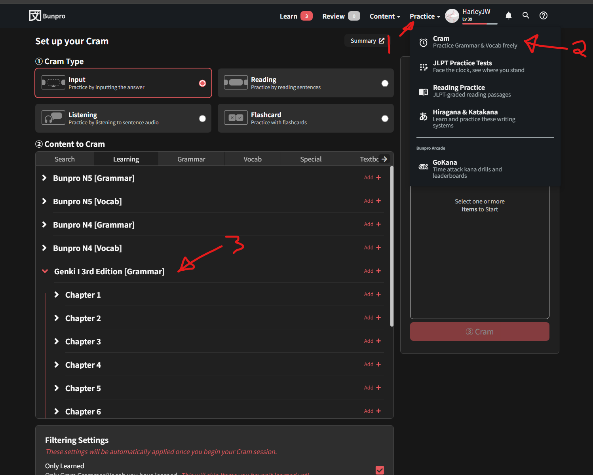Toggle the Only Learned checkbox
Screen dimensions: 593x475
[x=380, y=470]
